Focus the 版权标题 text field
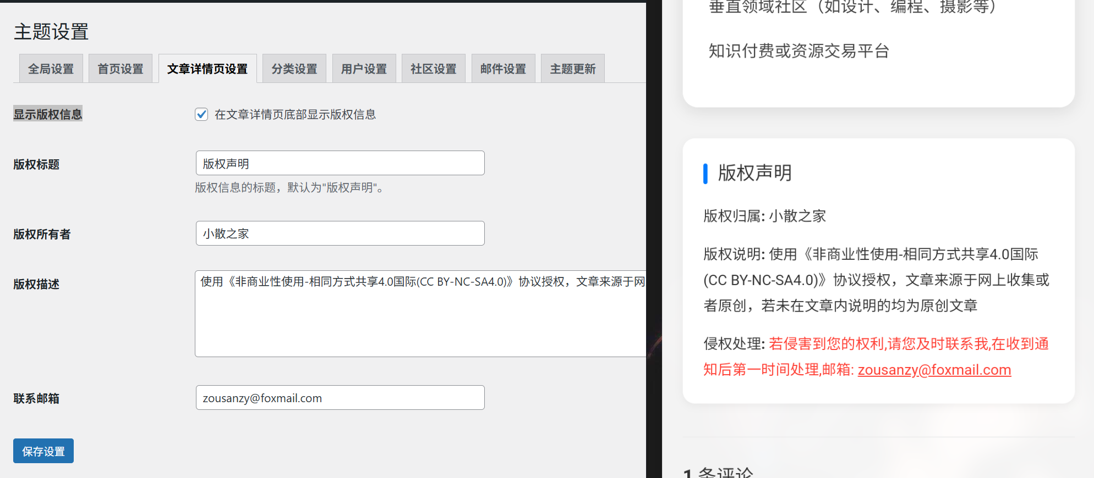The width and height of the screenshot is (1094, 478). coord(340,163)
